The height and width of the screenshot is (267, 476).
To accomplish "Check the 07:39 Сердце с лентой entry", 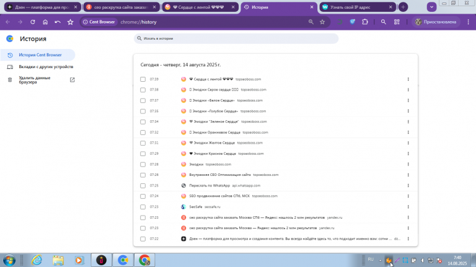I will point(143,79).
